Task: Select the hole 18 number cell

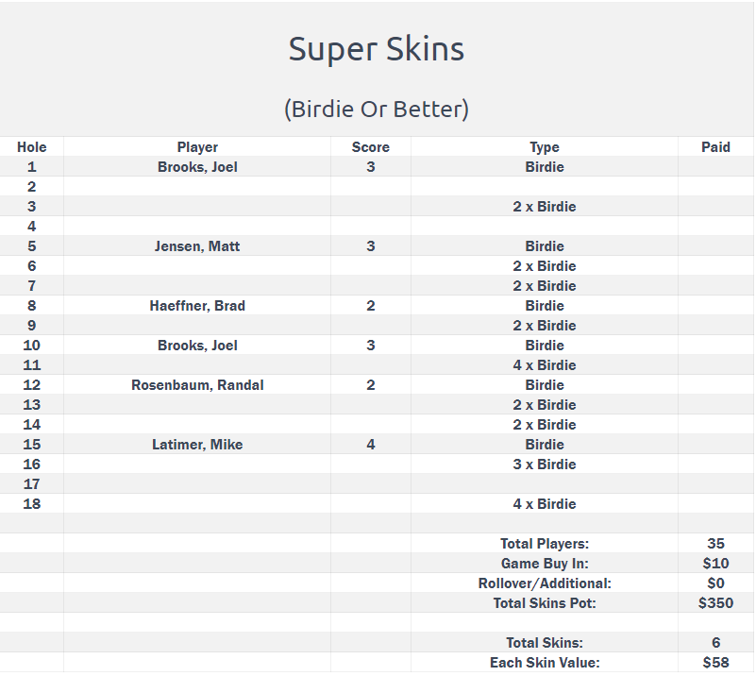Action: (x=32, y=504)
